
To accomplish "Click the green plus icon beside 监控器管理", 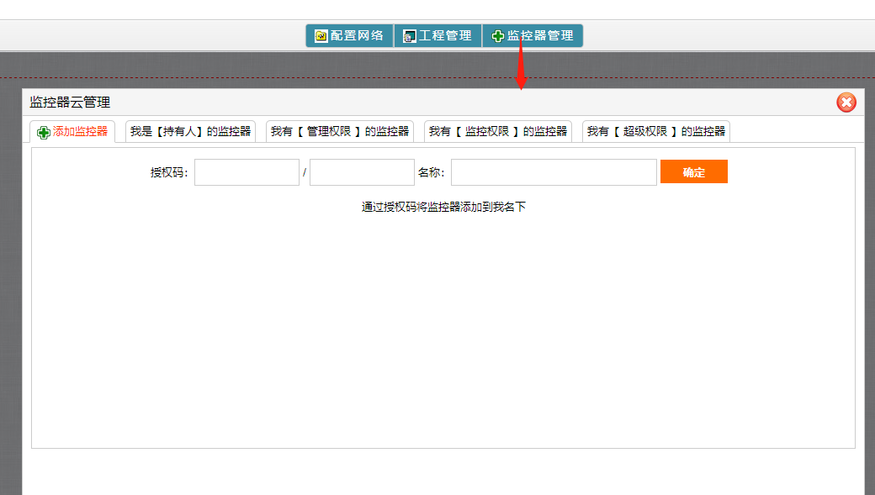I will (x=498, y=36).
